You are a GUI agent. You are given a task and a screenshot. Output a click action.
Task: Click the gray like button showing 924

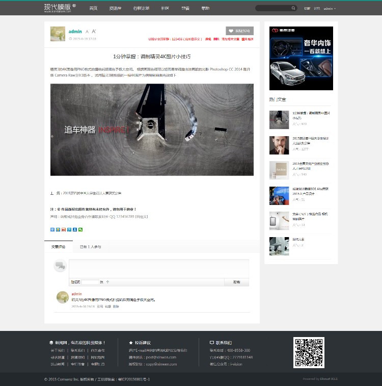coord(240,31)
